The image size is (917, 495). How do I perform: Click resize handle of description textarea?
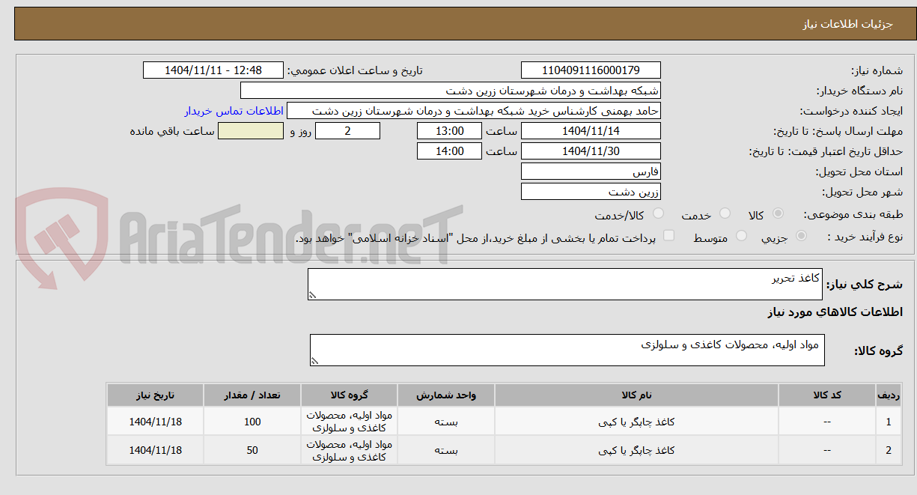pos(313,296)
